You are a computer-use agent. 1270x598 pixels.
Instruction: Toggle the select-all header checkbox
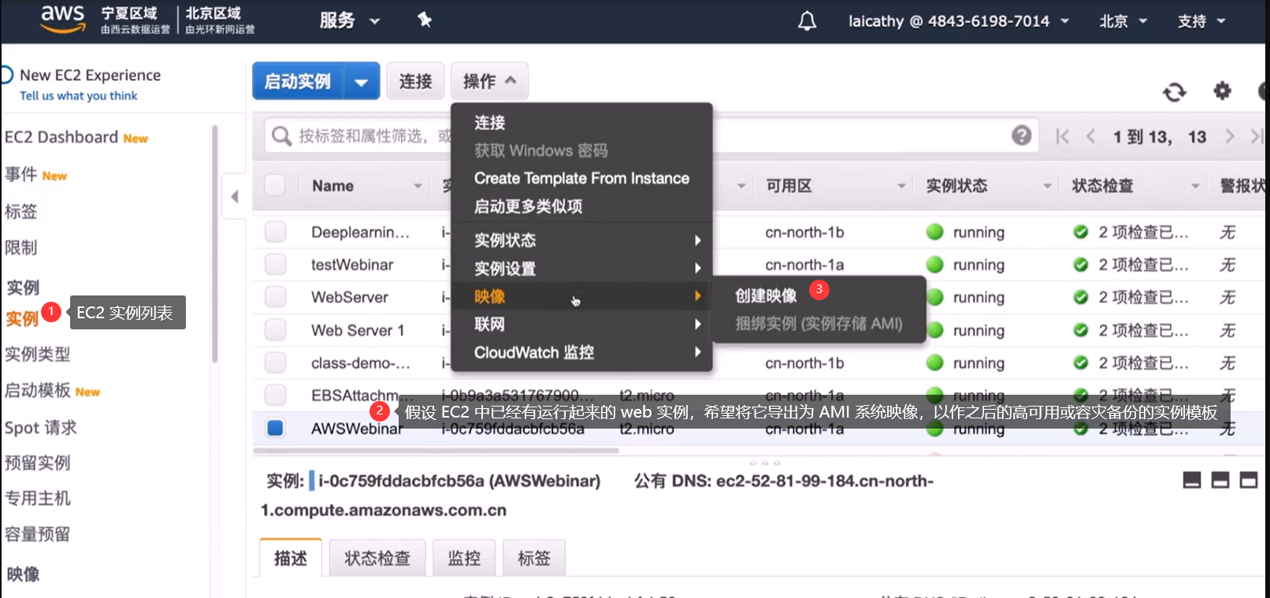pyautogui.click(x=275, y=185)
